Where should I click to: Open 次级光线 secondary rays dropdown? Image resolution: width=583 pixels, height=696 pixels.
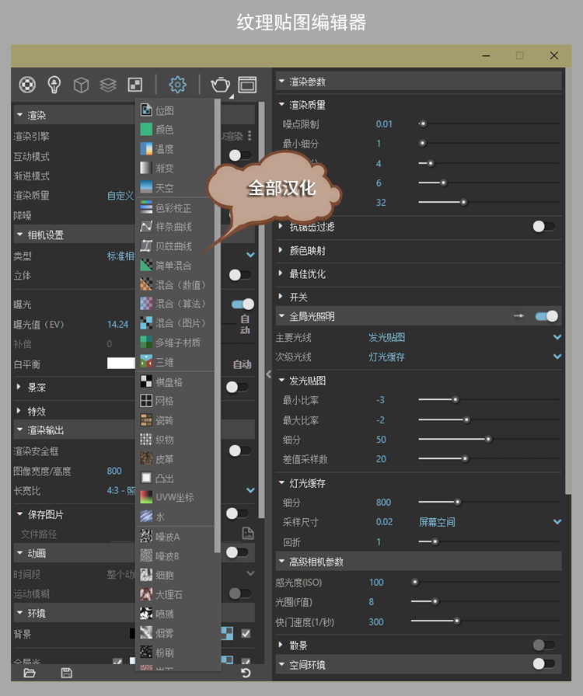[557, 357]
